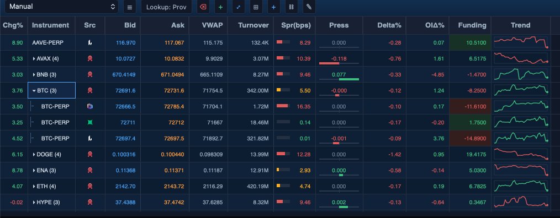
Task: Click source icon of BTC-PERP bid 72666.5
Action: pyautogui.click(x=90, y=106)
